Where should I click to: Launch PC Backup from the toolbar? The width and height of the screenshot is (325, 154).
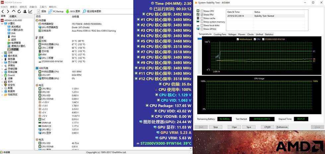coord(56,11)
